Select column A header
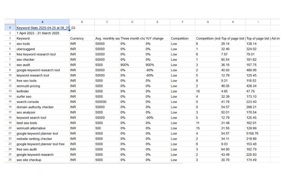This screenshot has width=284, height=189. (x=42, y=22)
